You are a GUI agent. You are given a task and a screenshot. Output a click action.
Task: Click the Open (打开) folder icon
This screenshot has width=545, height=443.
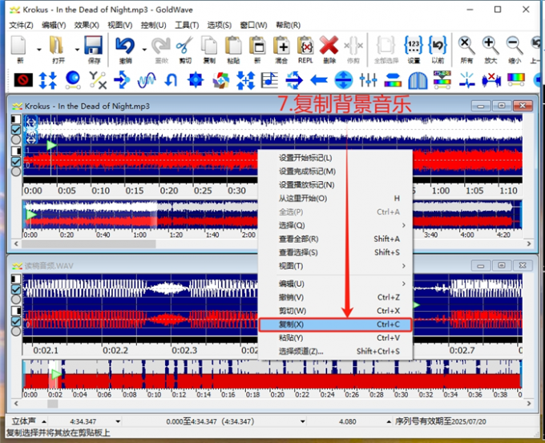coord(57,46)
